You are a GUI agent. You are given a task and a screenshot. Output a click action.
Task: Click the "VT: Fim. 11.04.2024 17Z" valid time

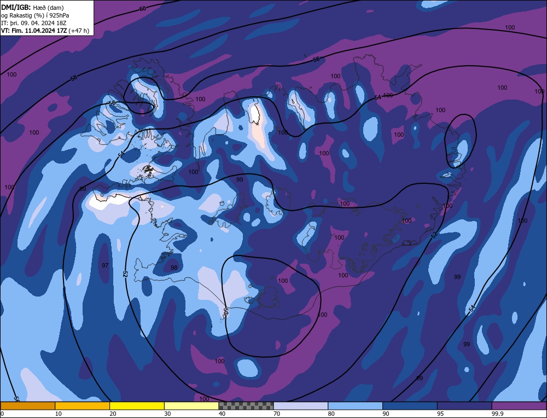pyautogui.click(x=34, y=31)
